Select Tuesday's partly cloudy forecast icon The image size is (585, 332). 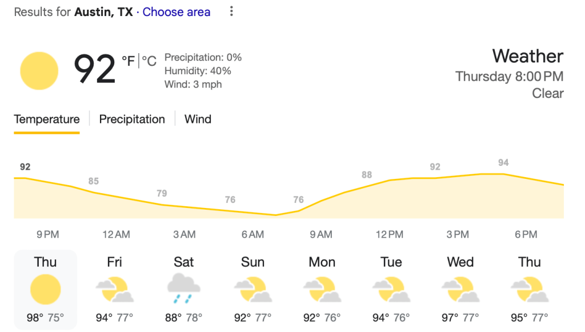pos(391,289)
